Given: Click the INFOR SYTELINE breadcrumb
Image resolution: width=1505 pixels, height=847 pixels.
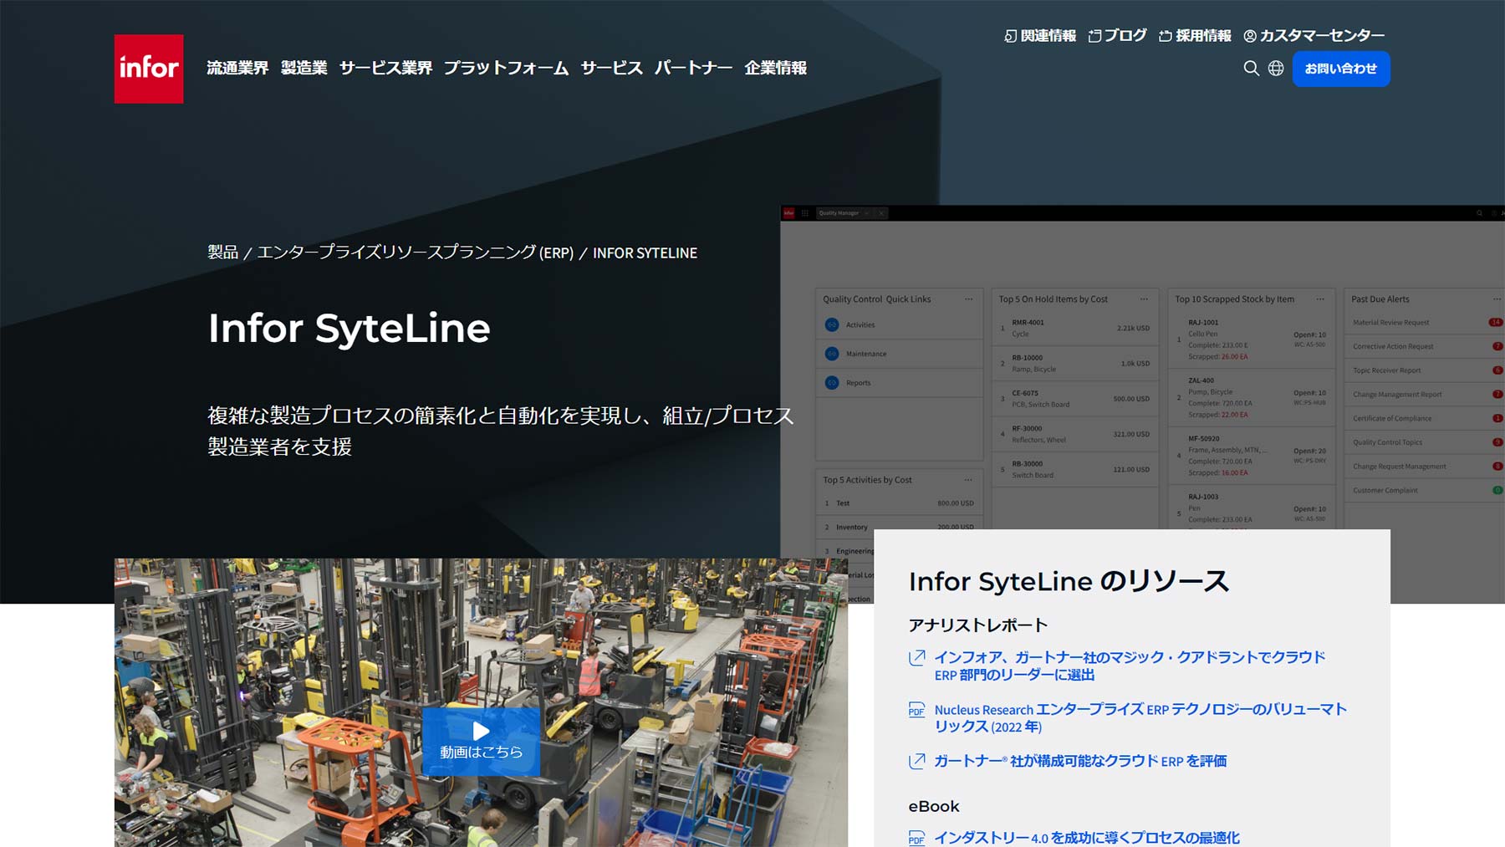Looking at the screenshot, I should pyautogui.click(x=645, y=253).
